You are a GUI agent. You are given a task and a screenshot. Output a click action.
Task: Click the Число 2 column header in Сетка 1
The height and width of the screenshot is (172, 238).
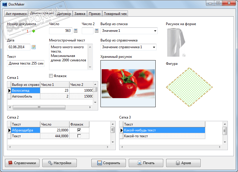click(81, 85)
